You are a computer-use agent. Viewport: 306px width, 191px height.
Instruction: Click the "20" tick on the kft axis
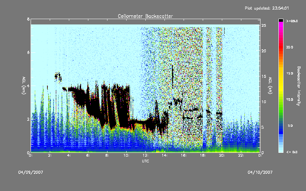(x=264, y=51)
